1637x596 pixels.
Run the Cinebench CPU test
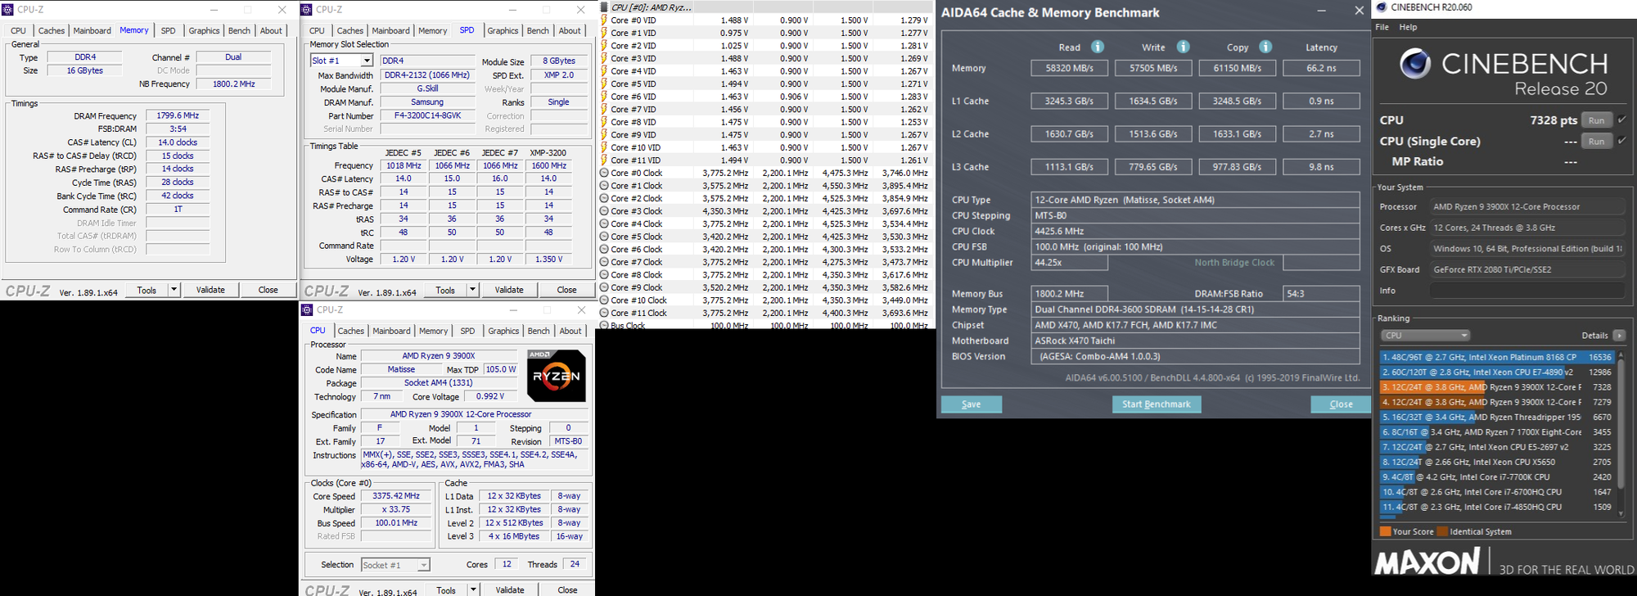point(1596,120)
